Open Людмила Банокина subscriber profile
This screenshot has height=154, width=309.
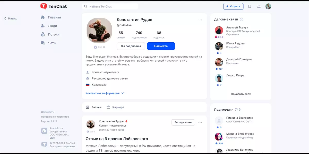(239, 150)
